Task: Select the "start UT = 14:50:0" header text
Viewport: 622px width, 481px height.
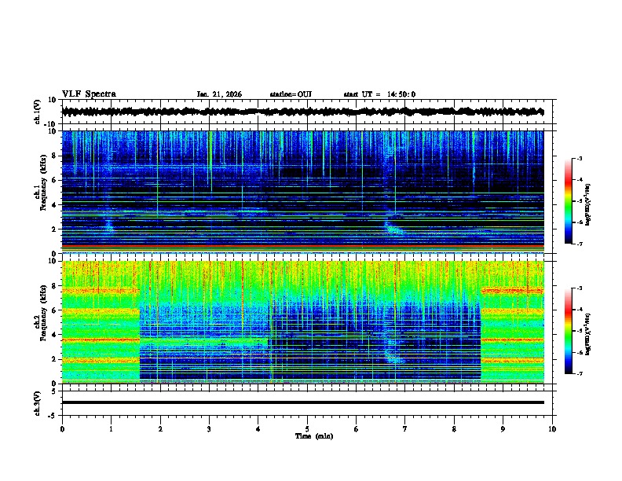Action: pyautogui.click(x=379, y=94)
